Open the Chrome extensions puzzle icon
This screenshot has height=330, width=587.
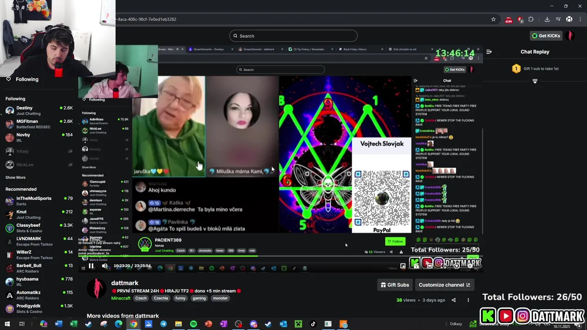[531, 19]
